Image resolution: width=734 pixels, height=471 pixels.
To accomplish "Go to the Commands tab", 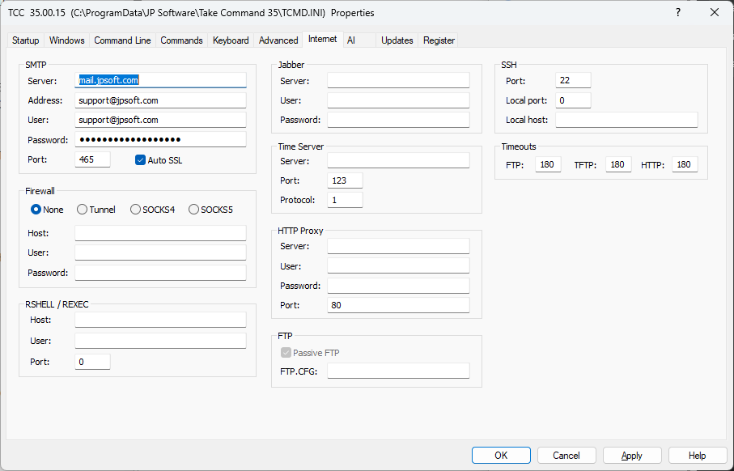I will [x=181, y=40].
